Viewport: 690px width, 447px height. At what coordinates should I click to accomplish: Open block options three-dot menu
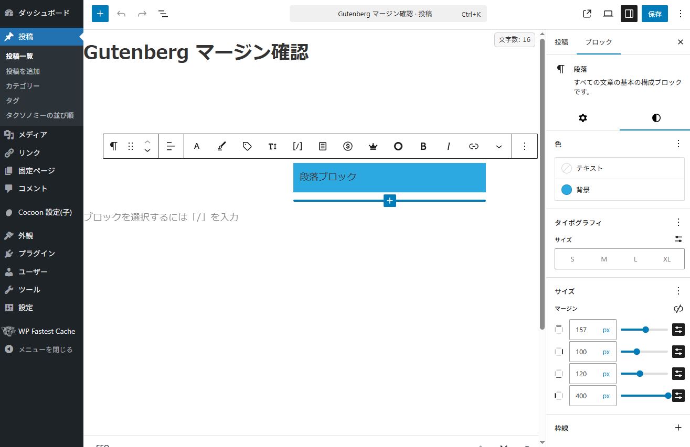point(524,146)
